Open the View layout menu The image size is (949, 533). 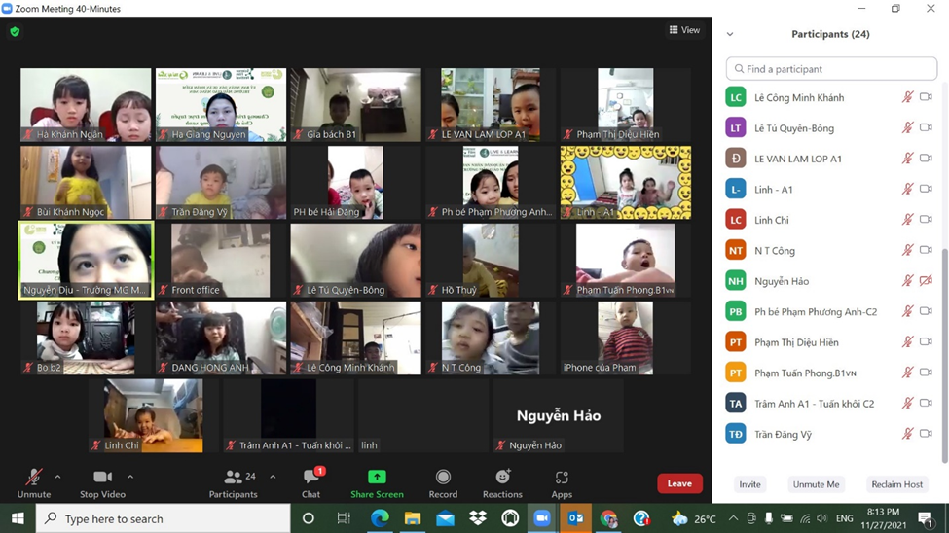[x=684, y=30]
